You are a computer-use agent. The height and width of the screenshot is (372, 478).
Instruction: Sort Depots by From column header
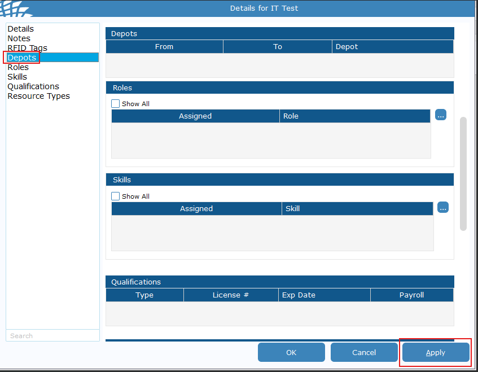[164, 47]
